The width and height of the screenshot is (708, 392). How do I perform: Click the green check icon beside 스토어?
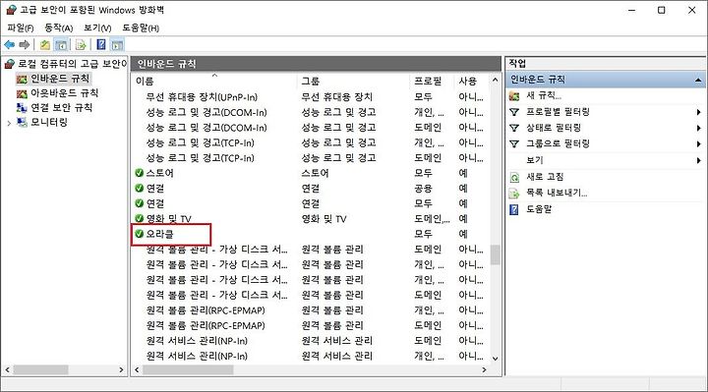[x=139, y=173]
